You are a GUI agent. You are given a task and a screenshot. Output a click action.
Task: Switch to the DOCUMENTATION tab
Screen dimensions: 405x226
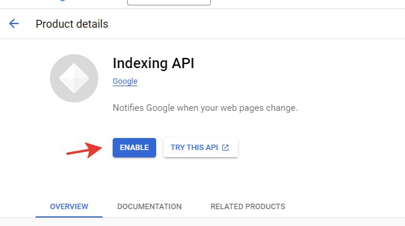(149, 206)
